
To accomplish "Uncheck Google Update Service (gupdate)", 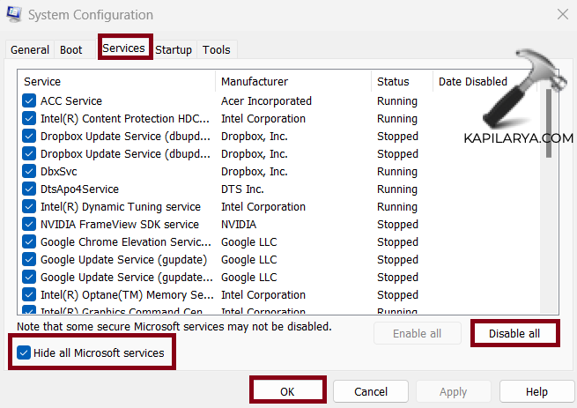I will [29, 260].
